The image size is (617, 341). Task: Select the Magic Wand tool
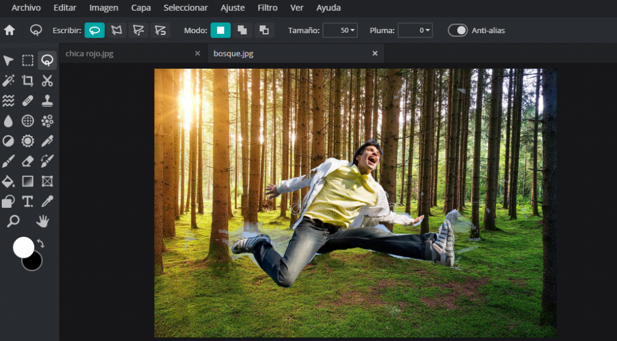(x=8, y=81)
